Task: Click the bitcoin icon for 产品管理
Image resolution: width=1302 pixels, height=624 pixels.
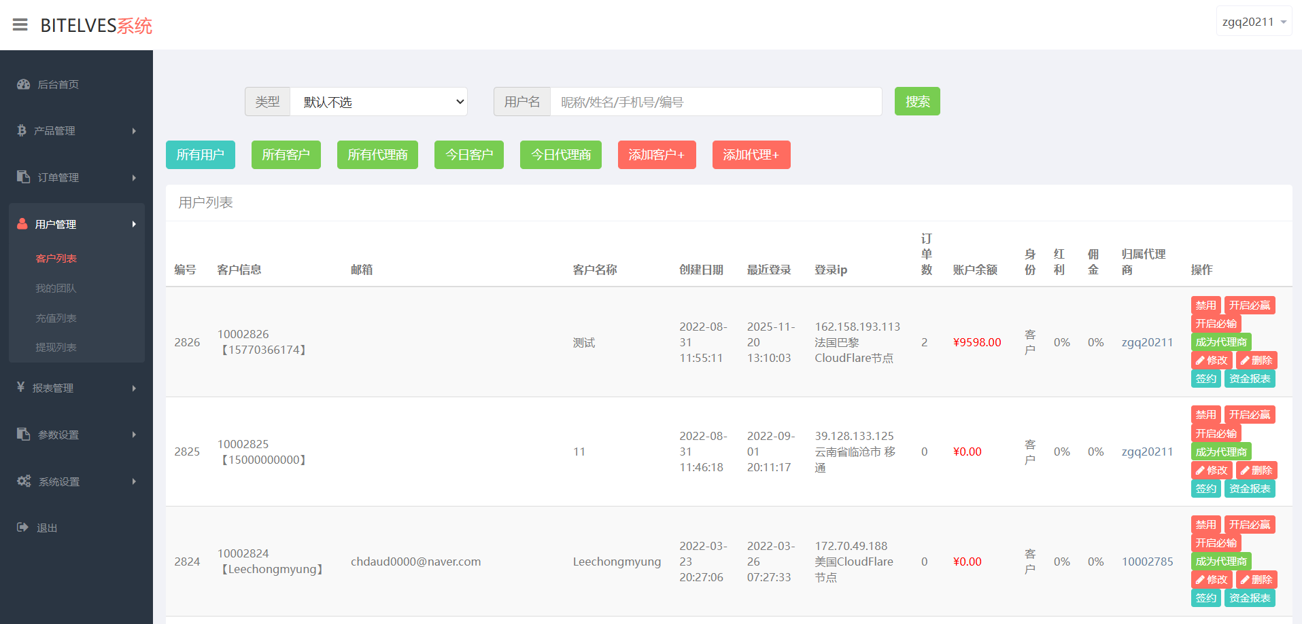Action: tap(22, 130)
